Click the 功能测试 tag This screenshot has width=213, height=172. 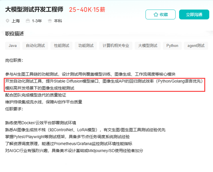point(86,45)
